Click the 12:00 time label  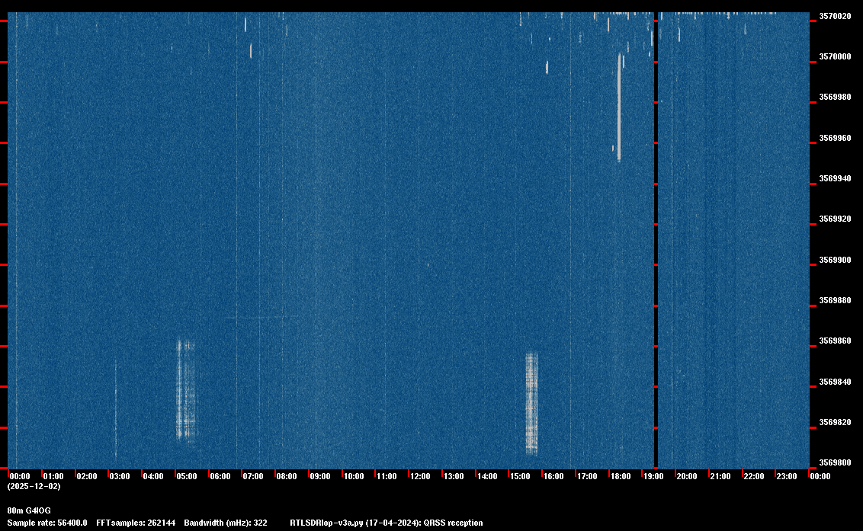pyautogui.click(x=420, y=476)
